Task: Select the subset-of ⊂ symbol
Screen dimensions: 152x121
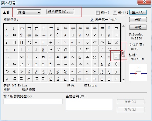Action: (14, 79)
